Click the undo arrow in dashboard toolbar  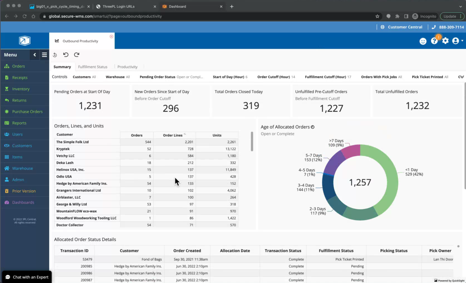point(66,54)
